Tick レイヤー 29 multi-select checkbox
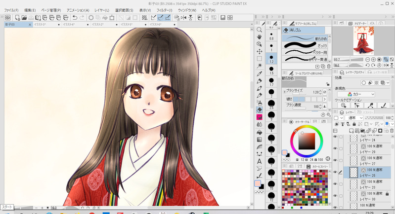 (341, 149)
